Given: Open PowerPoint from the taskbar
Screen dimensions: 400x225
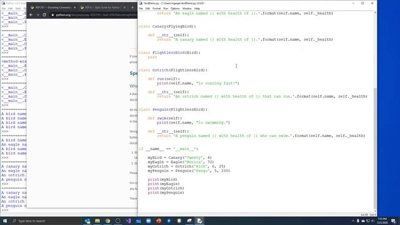Looking at the screenshot, I should pyautogui.click(x=159, y=221).
